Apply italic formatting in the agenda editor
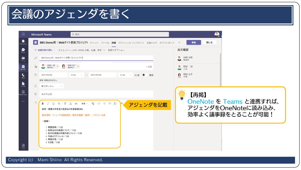This screenshot has height=170, width=301. (x=48, y=104)
